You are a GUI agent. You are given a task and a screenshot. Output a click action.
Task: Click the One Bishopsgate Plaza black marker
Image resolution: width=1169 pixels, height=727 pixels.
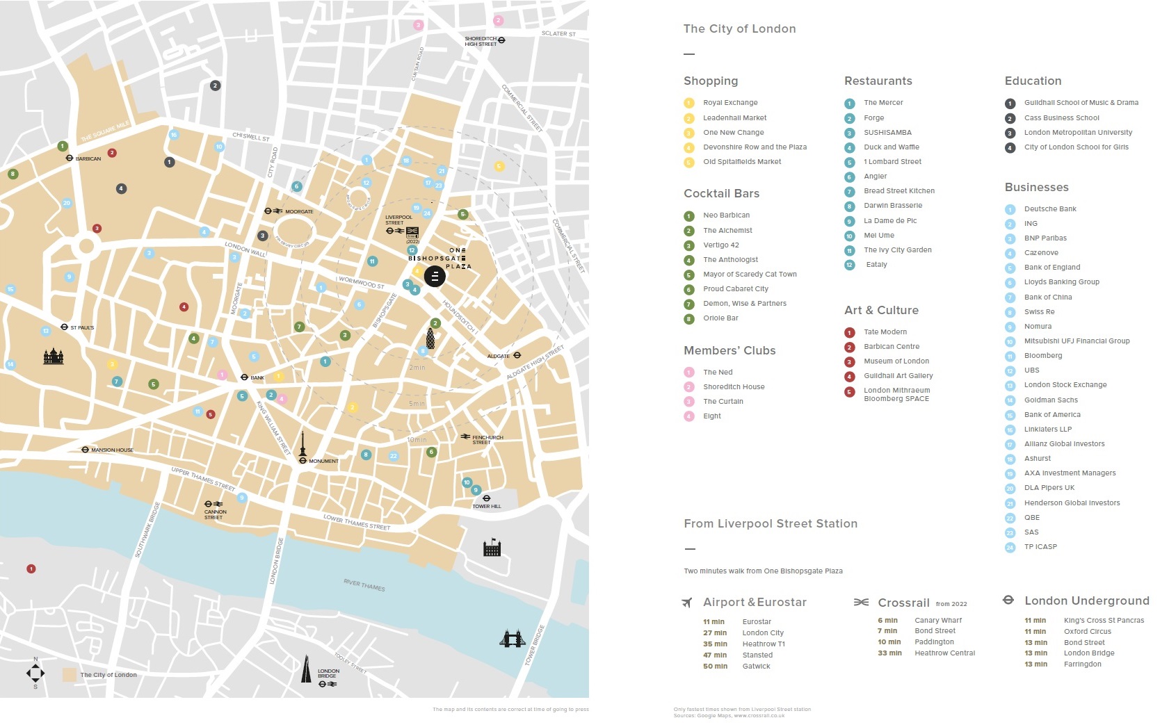point(435,276)
